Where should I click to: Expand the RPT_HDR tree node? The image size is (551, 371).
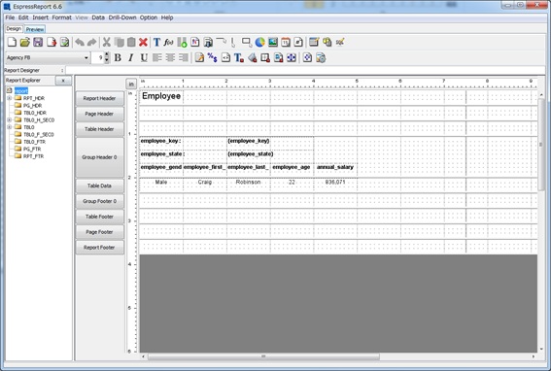coord(10,98)
